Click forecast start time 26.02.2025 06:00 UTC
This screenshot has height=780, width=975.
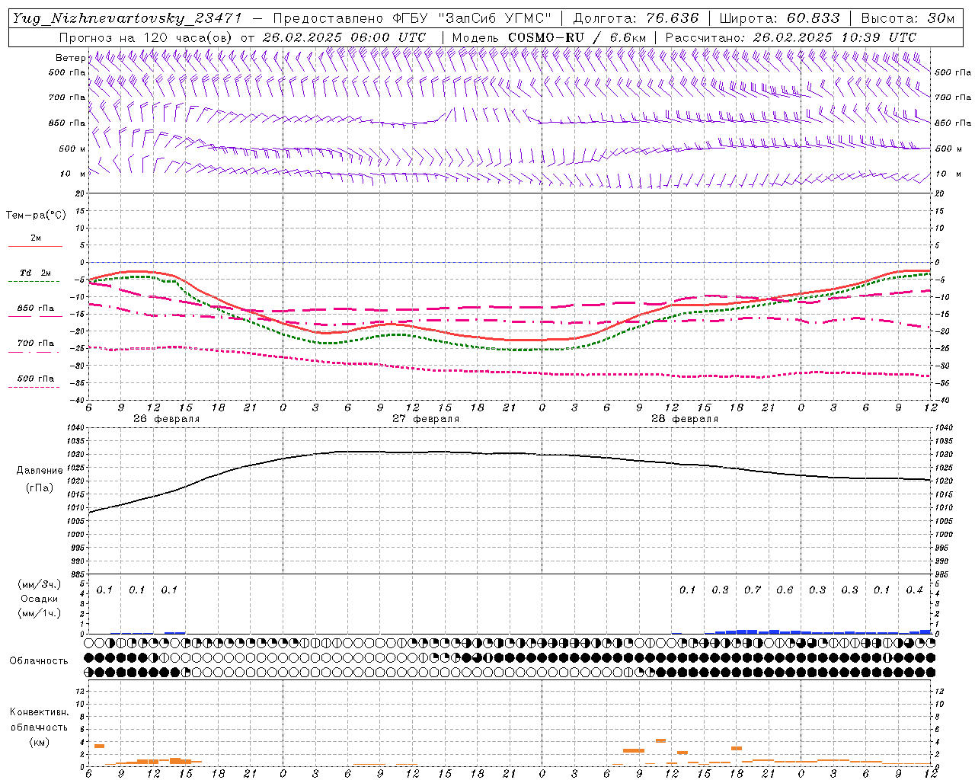point(344,37)
